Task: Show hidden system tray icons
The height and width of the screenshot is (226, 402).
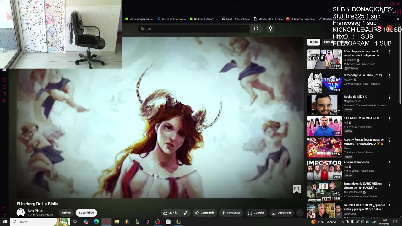Action: 342,222
